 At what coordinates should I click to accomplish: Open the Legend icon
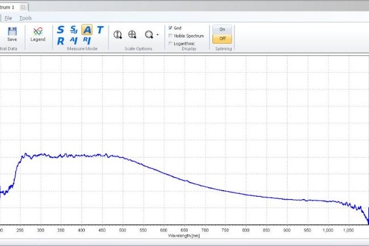click(x=38, y=32)
